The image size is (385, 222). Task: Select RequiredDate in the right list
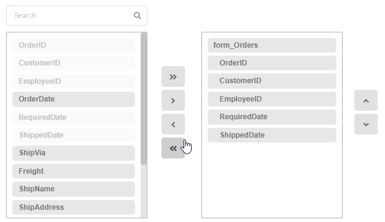point(272,117)
